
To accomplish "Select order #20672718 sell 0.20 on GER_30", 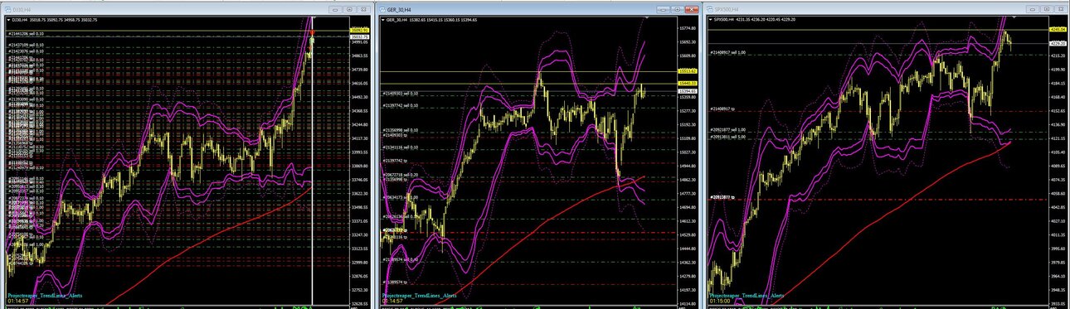I will pyautogui.click(x=400, y=175).
